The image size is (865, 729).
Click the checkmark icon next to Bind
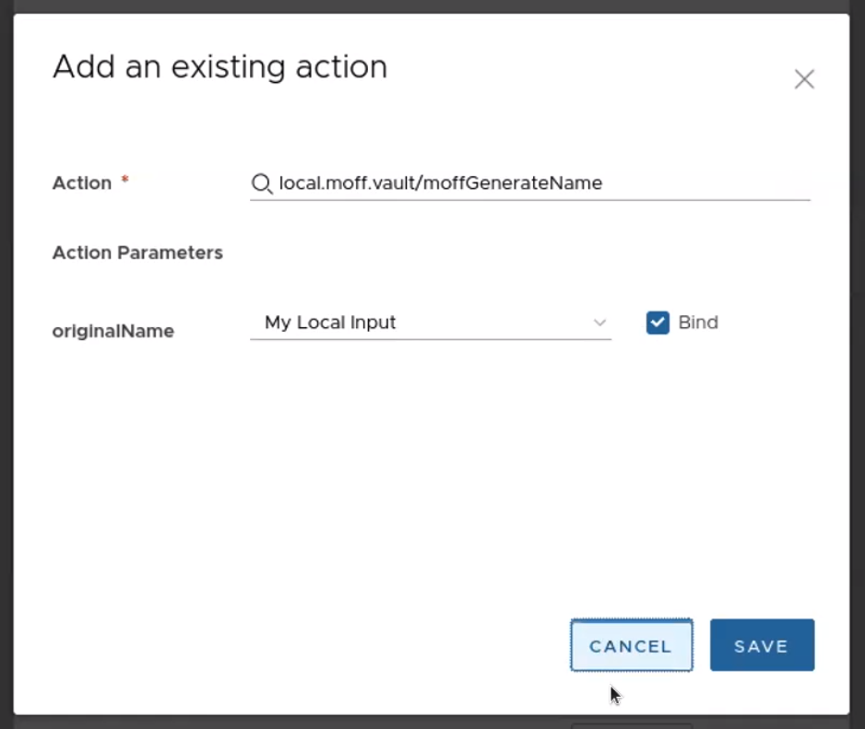[658, 323]
